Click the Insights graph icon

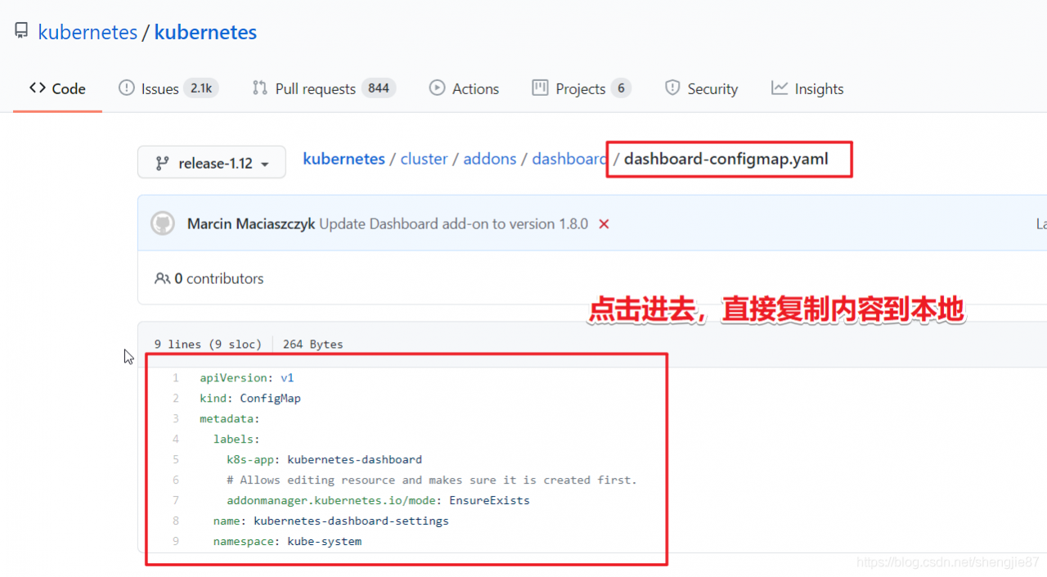pos(780,88)
